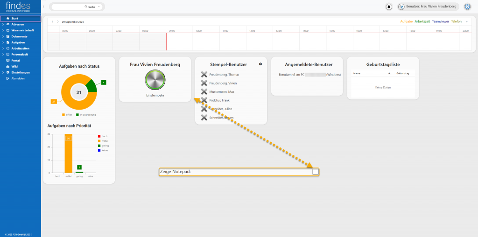Image resolution: width=478 pixels, height=237 pixels.
Task: Open Stempel-Benutzer settings gear
Action: 260,64
